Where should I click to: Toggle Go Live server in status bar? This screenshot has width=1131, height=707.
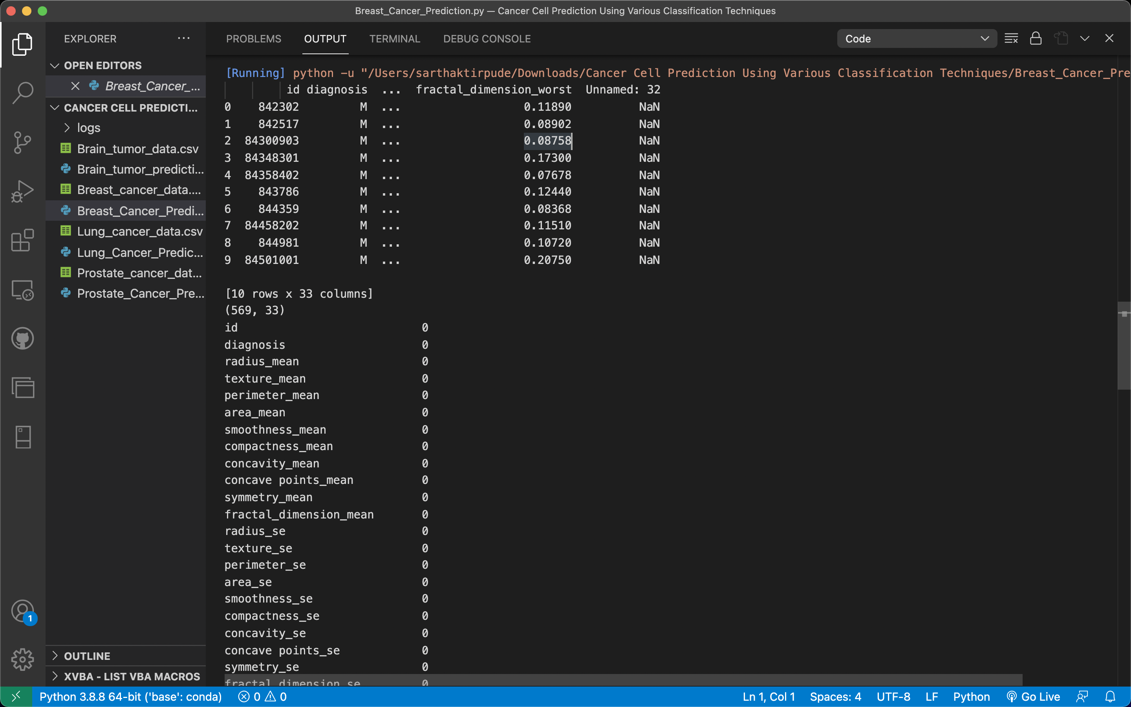[1033, 697]
